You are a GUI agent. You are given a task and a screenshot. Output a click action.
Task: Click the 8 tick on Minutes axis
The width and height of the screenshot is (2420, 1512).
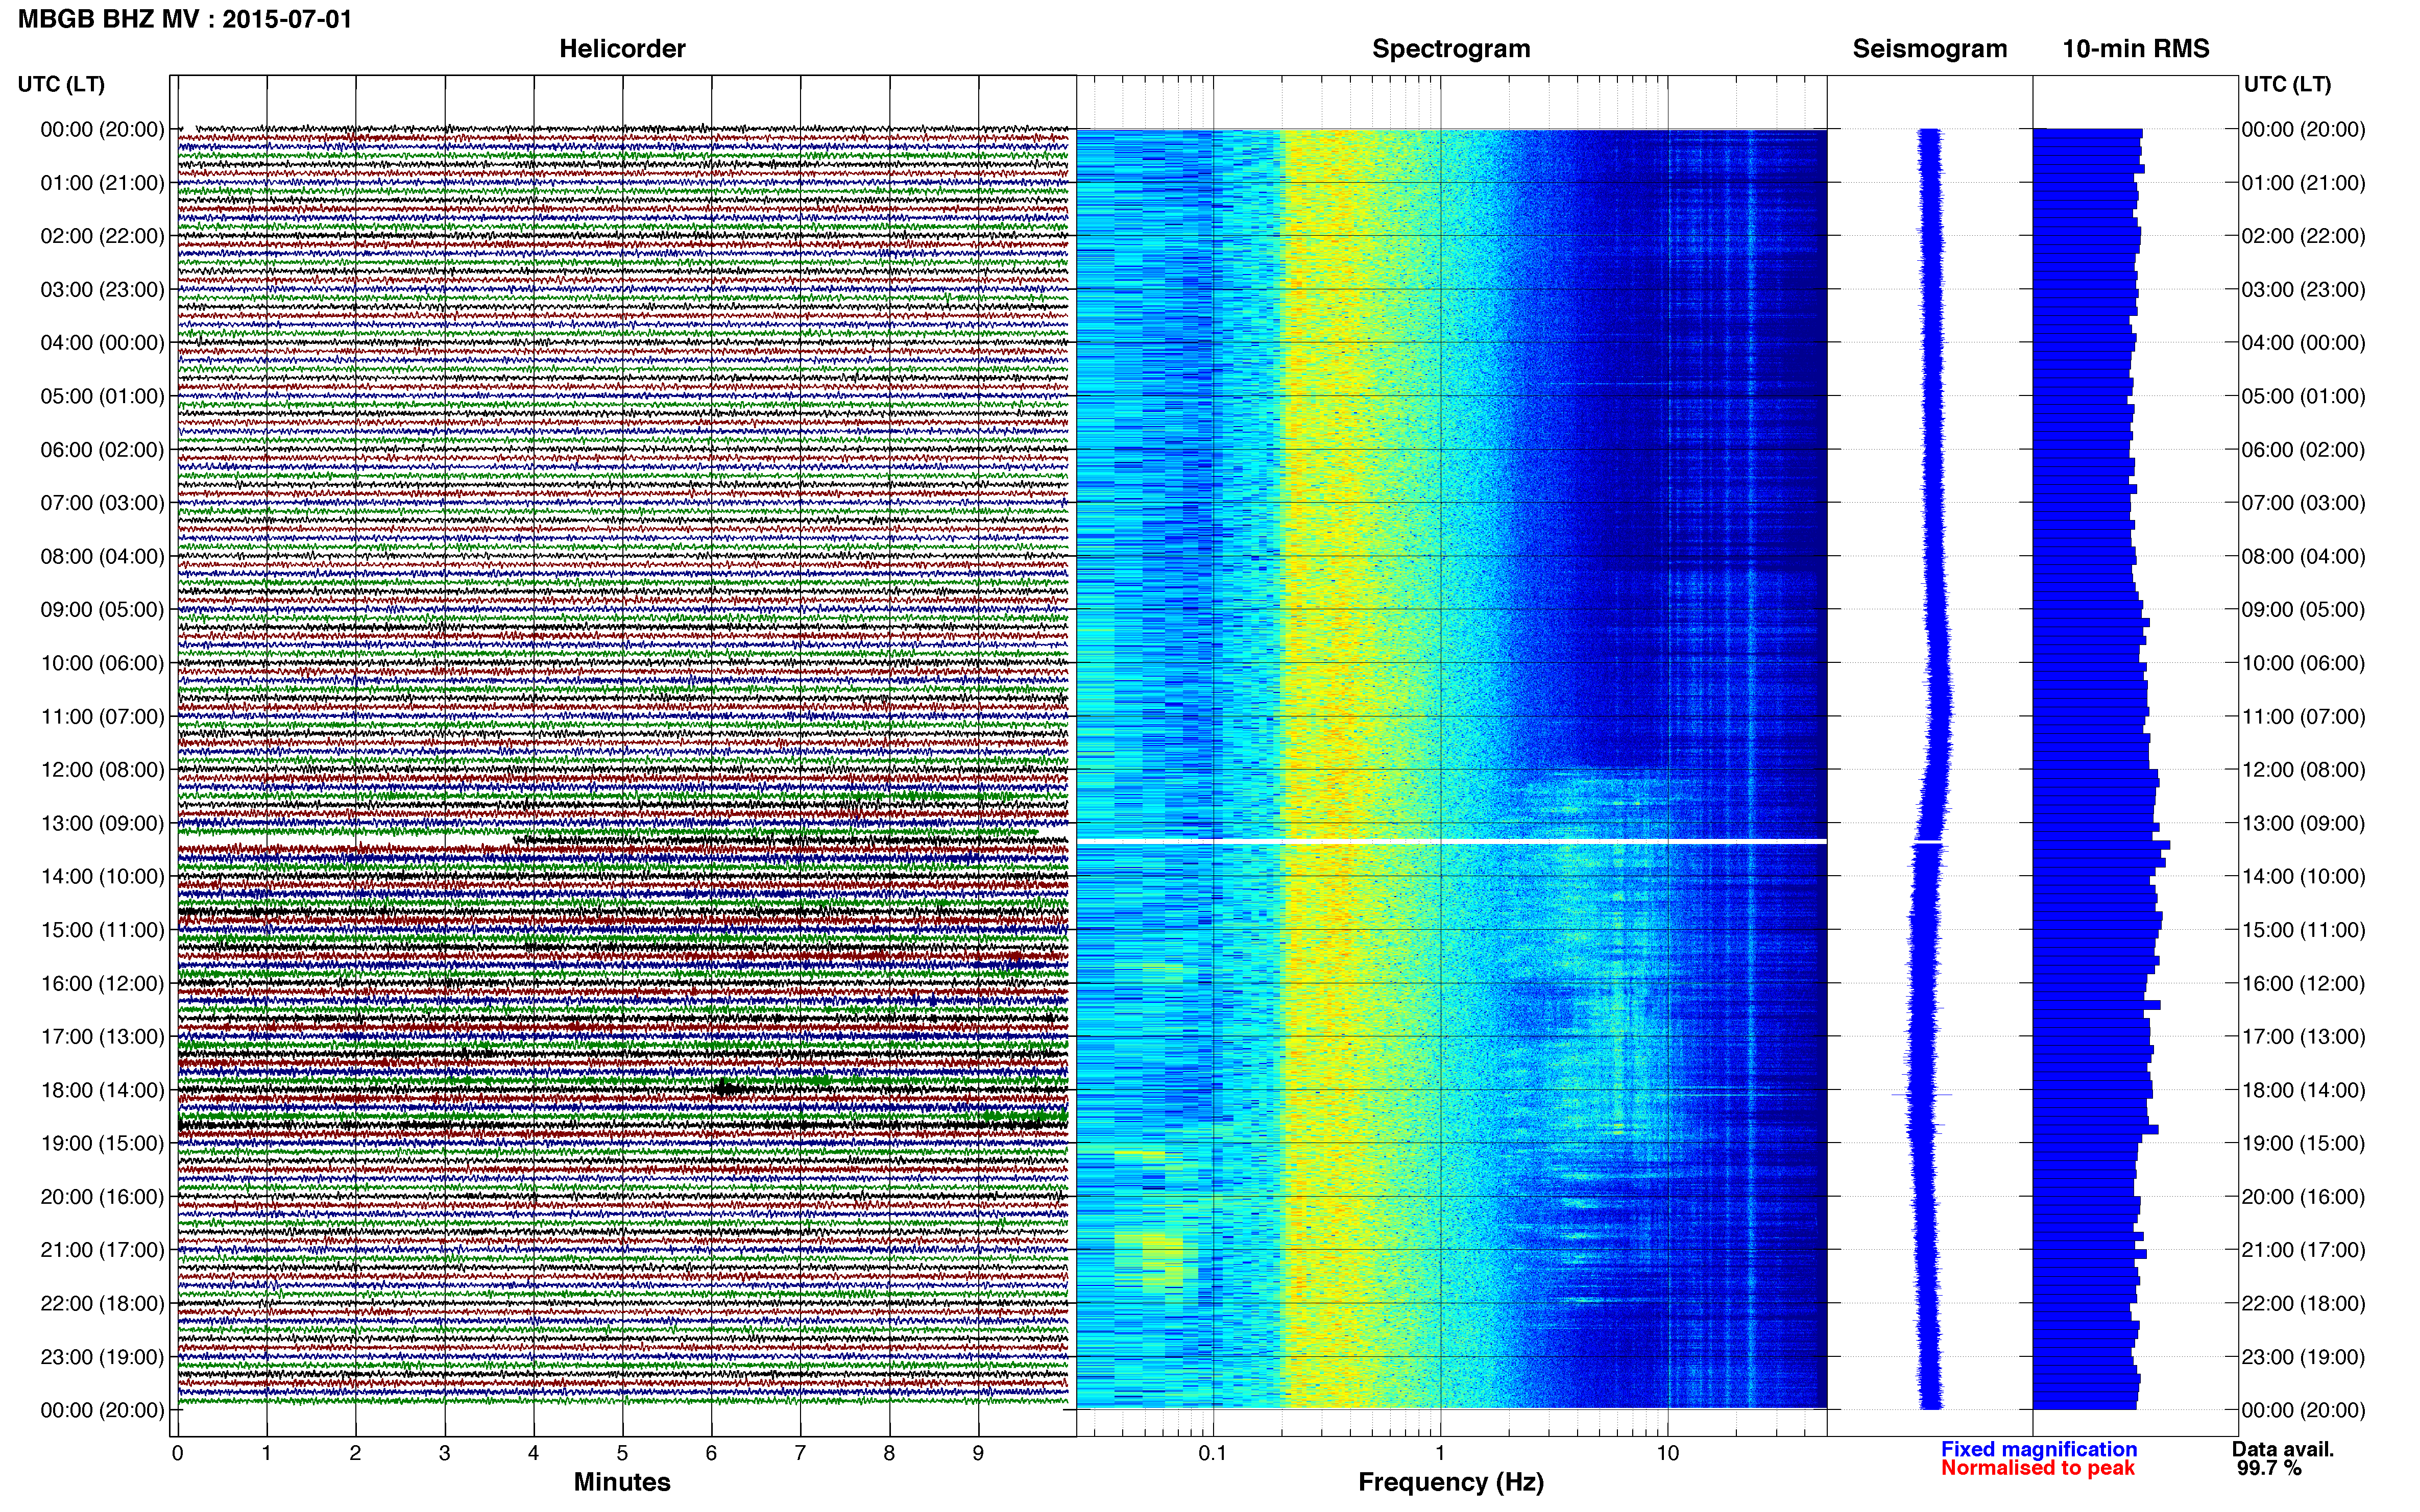pyautogui.click(x=889, y=1453)
